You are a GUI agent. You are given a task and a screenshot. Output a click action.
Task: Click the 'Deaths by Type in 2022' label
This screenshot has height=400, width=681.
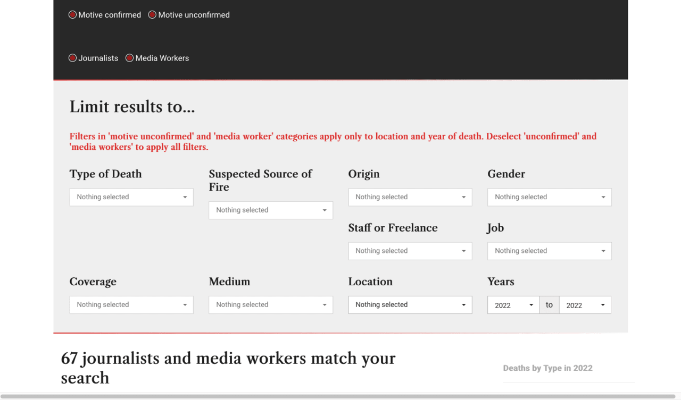coord(548,368)
